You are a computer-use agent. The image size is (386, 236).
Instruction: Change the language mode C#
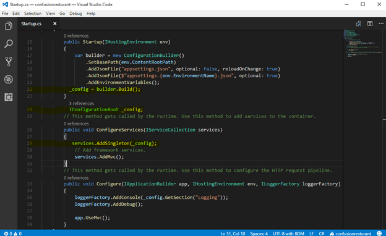pos(322,234)
